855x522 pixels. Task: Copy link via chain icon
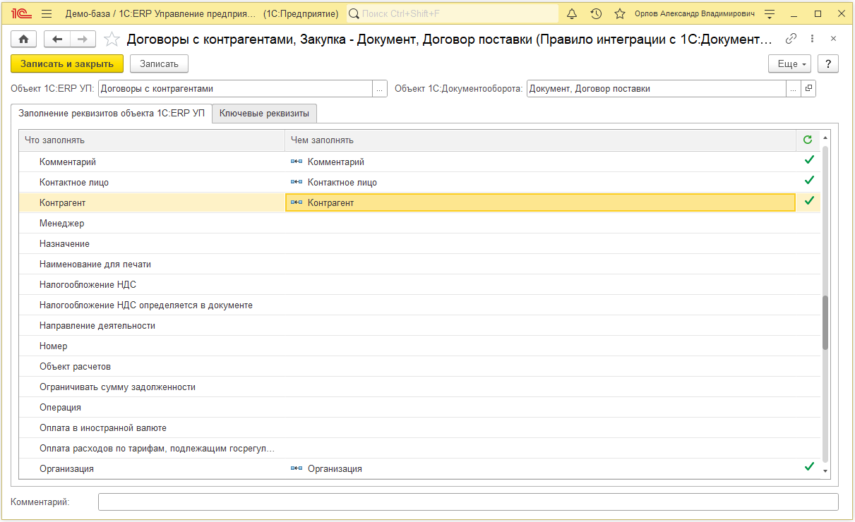click(791, 39)
